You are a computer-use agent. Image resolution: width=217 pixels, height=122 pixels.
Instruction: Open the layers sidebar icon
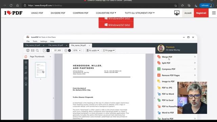26,62
